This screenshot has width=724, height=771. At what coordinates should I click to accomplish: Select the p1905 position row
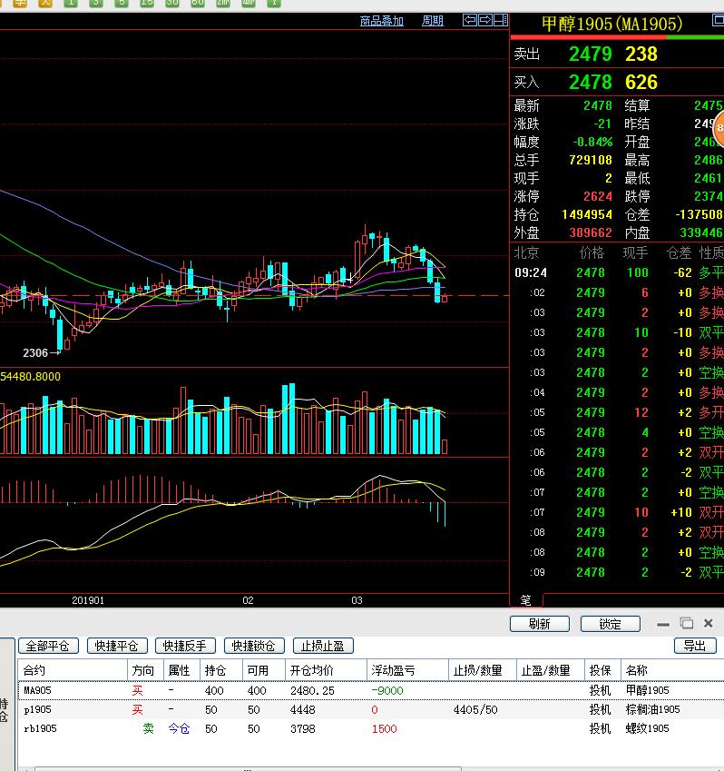coord(371,709)
